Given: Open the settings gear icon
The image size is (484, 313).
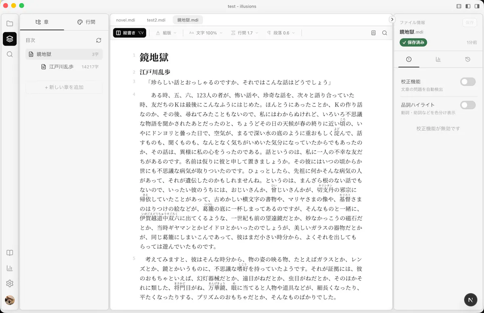Looking at the screenshot, I should pyautogui.click(x=10, y=284).
